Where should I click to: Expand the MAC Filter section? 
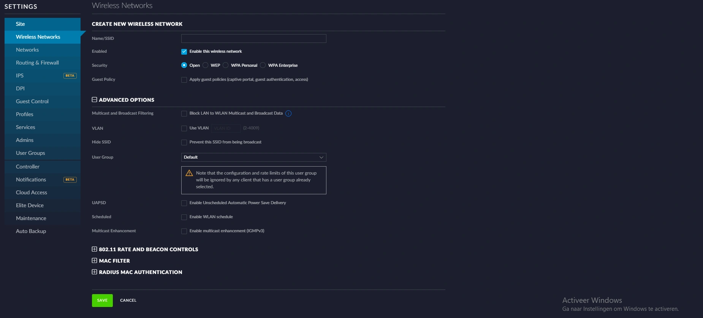pos(95,261)
